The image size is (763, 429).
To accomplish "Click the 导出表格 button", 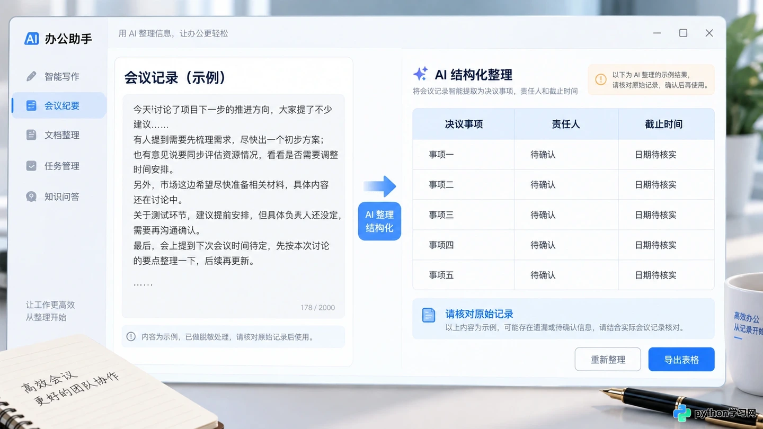I will coord(681,360).
